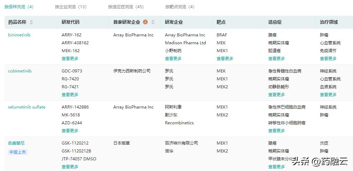Open the 曲美替尼 drug link
The image size is (353, 171).
click(16, 143)
